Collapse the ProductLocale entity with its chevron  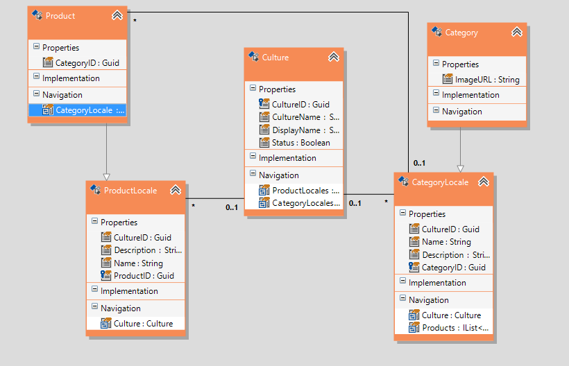click(176, 190)
